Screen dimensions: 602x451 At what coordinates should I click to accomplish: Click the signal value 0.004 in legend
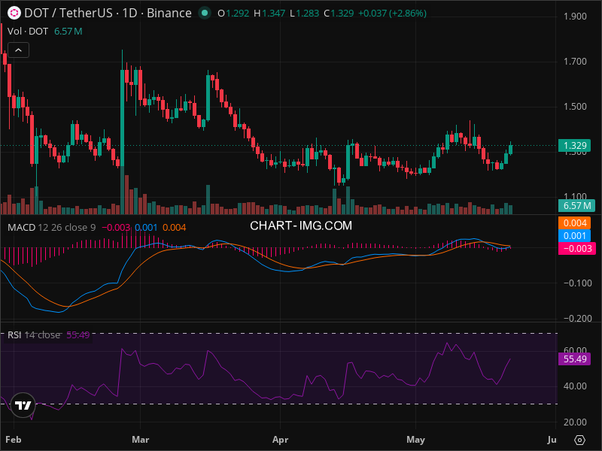click(x=175, y=228)
